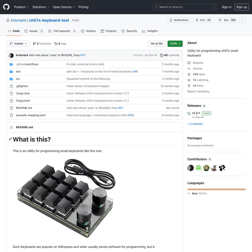This screenshot has height=252, width=252.
Task: Click the first contributor avatar
Action: point(191,168)
